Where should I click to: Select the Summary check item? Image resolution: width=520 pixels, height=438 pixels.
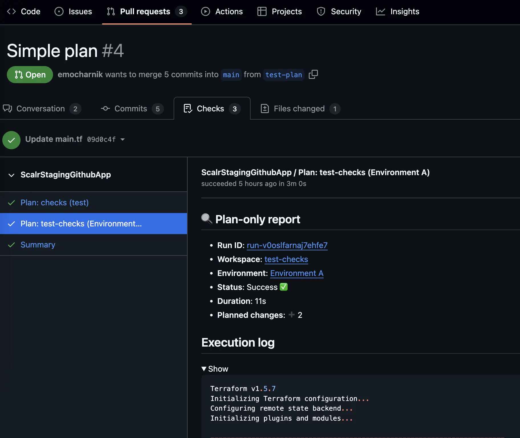pyautogui.click(x=38, y=245)
